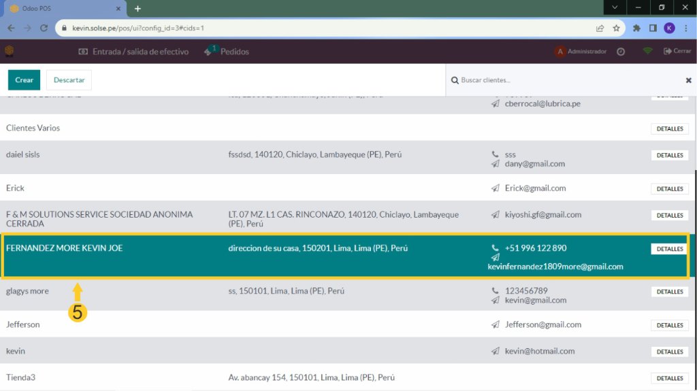Open the Chrome extensions puzzle icon
Viewport: 697px width, 391px height.
[x=636, y=29]
